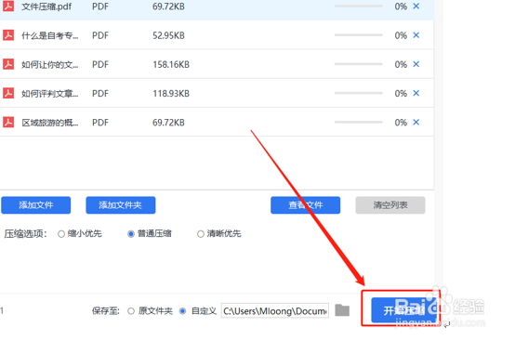This screenshot has width=515, height=341.
Task: Select 普通压缩 compression option
Action: click(131, 234)
